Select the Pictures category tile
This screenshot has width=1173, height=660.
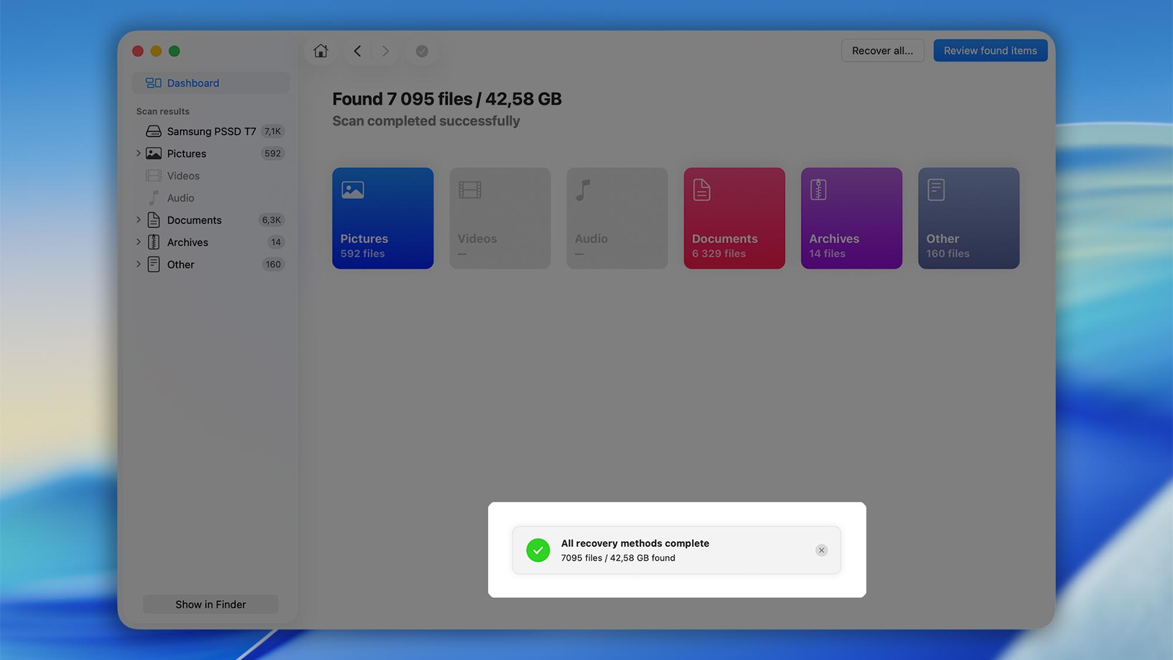point(382,218)
